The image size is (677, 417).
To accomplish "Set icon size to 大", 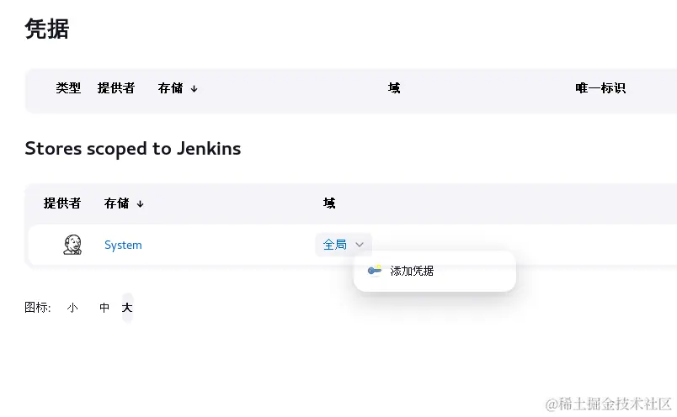I will point(127,308).
